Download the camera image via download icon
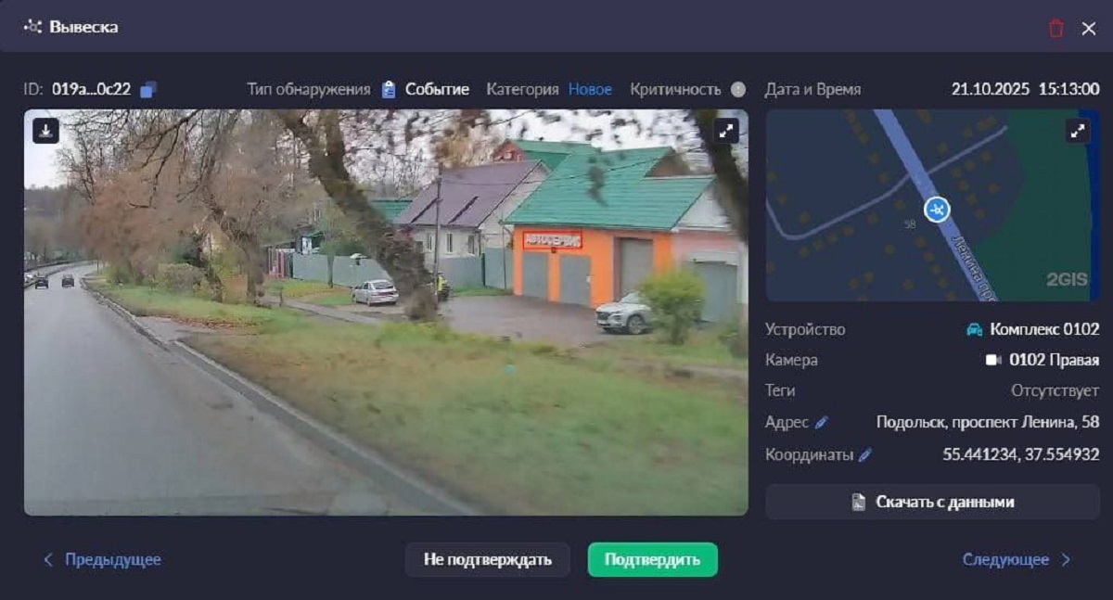Image resolution: width=1113 pixels, height=600 pixels. tap(45, 131)
